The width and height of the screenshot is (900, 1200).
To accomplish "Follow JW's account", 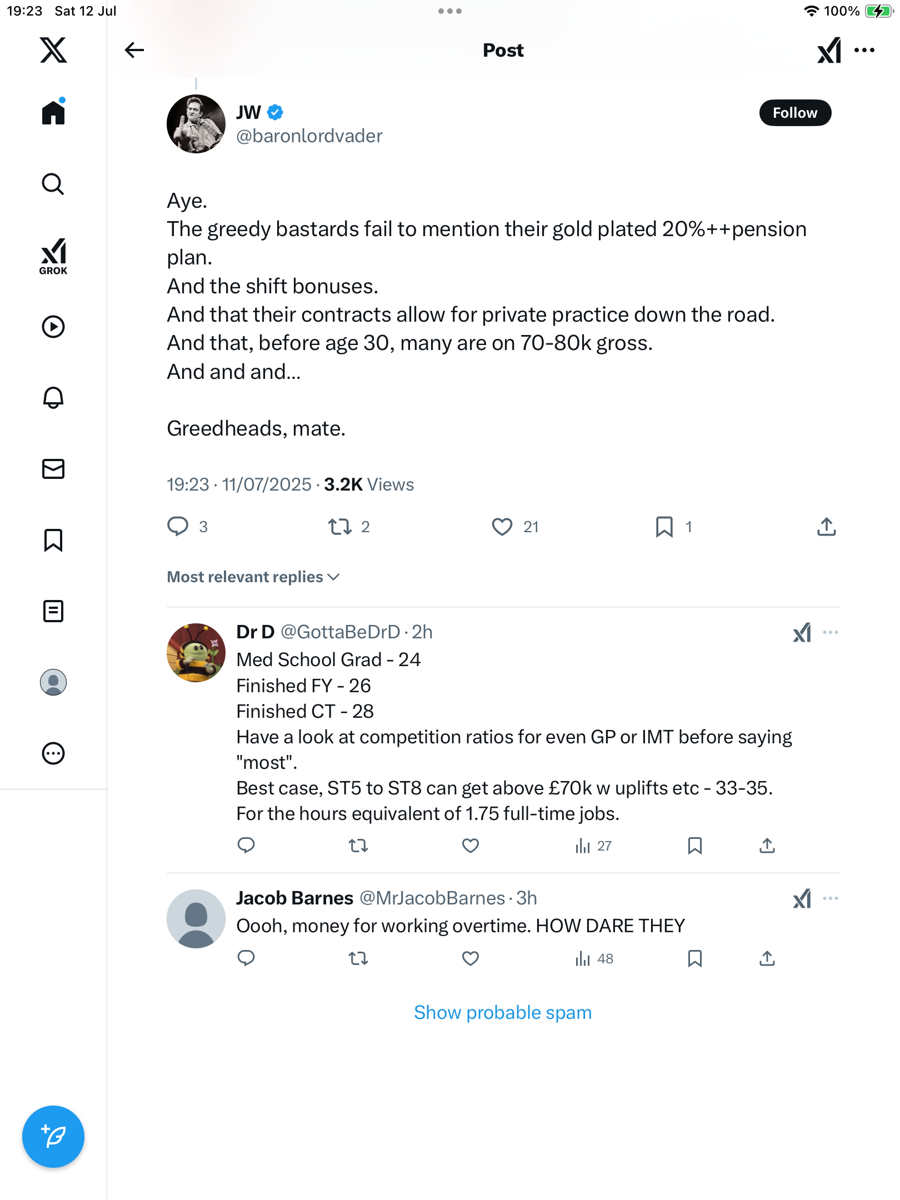I will 795,113.
